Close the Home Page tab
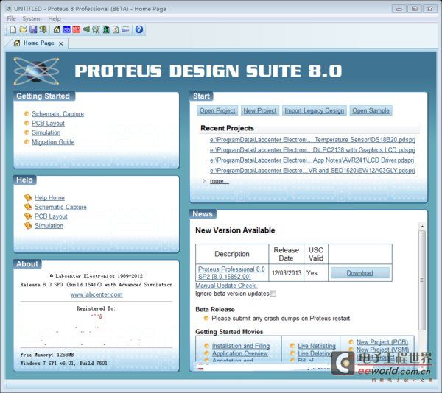Viewport: 442px width, 393px height. (x=61, y=43)
